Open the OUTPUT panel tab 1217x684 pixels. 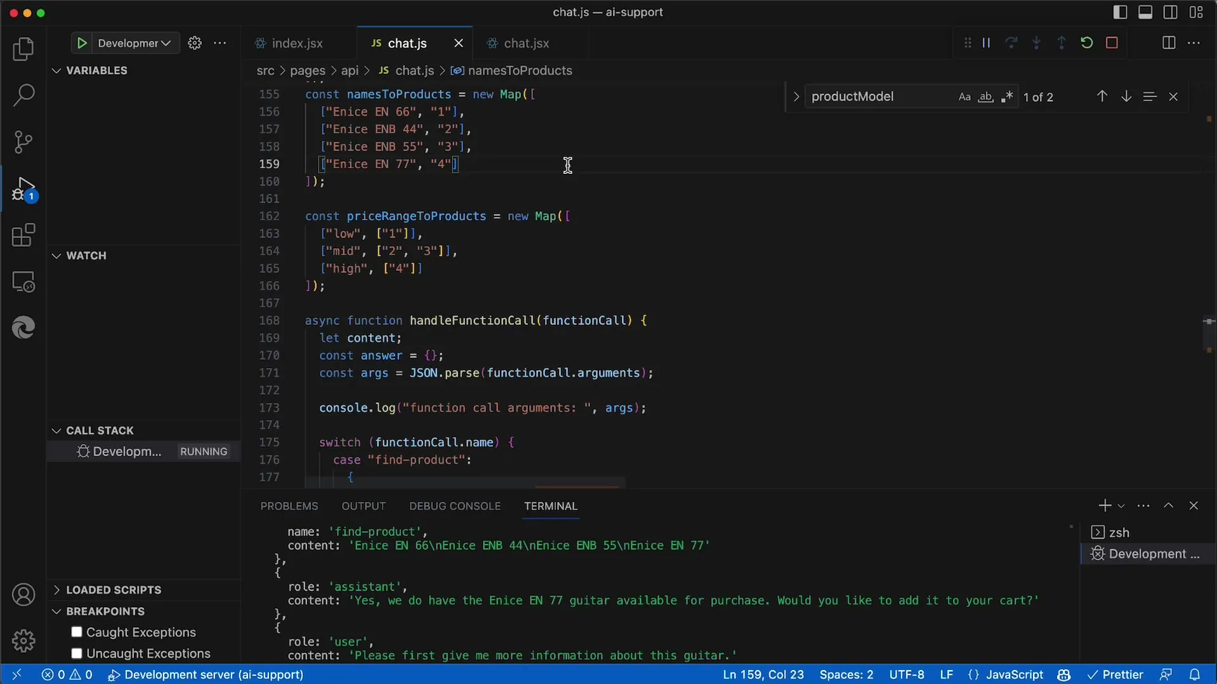(364, 506)
